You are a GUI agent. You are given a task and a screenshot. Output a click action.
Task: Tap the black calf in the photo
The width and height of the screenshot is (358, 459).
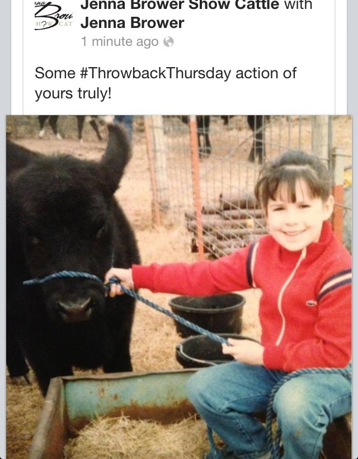(70, 249)
